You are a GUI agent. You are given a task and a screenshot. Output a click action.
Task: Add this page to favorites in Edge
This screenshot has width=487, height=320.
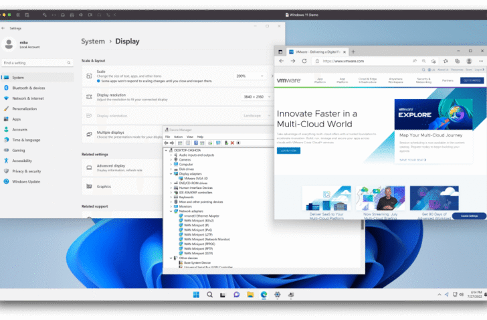point(433,61)
